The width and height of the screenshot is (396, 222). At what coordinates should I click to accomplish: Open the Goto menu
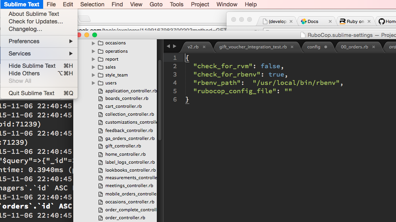(x=156, y=4)
